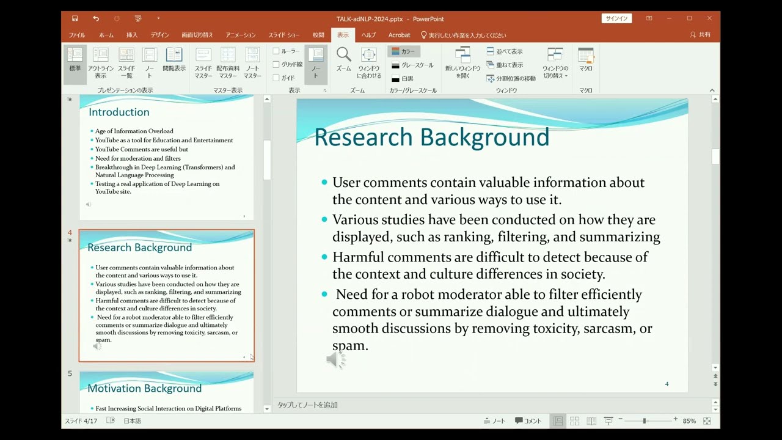Open the スライドマスター view
The width and height of the screenshot is (782, 440).
[x=203, y=64]
